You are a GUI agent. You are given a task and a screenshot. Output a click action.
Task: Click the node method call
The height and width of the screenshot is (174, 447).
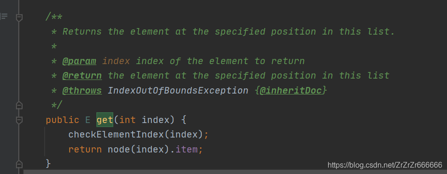[x=119, y=149]
